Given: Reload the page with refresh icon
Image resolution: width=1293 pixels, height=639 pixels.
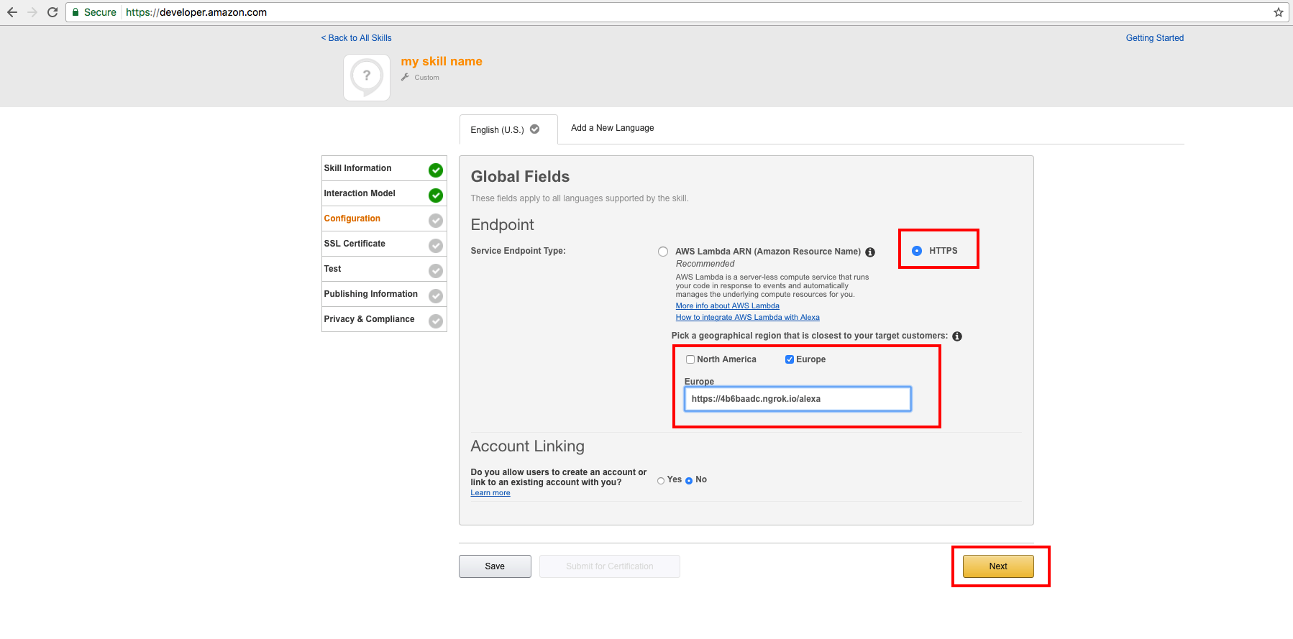Looking at the screenshot, I should coord(52,12).
